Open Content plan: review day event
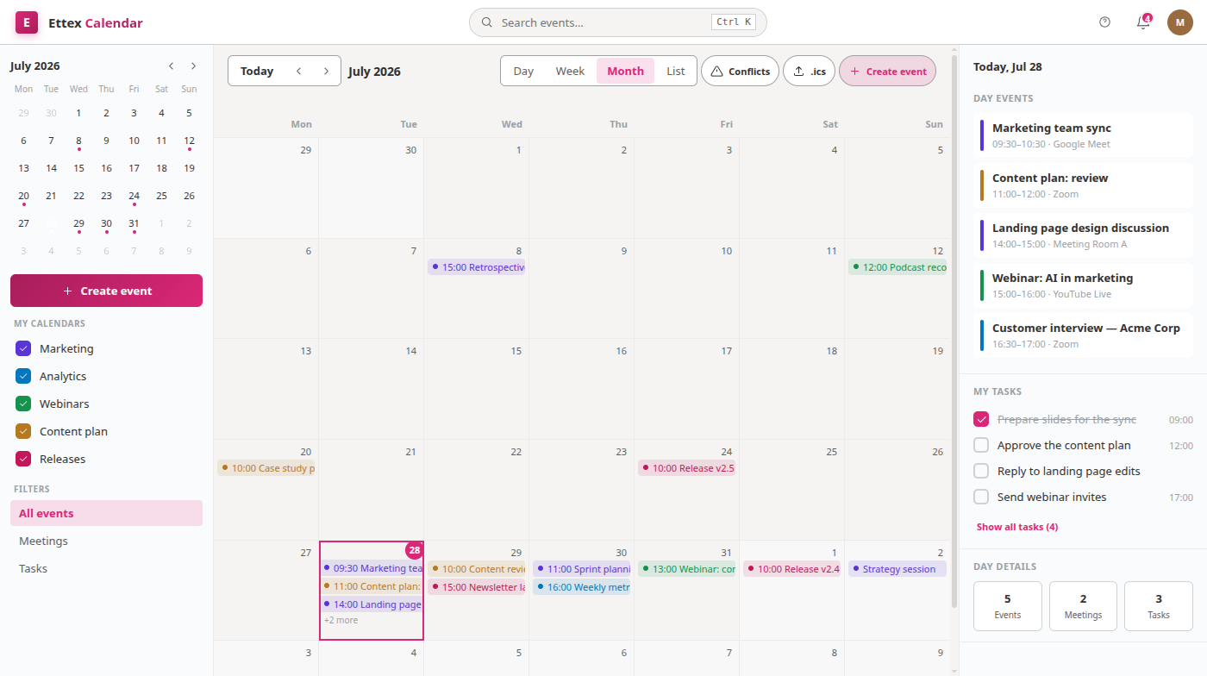The height and width of the screenshot is (676, 1207). (1083, 186)
